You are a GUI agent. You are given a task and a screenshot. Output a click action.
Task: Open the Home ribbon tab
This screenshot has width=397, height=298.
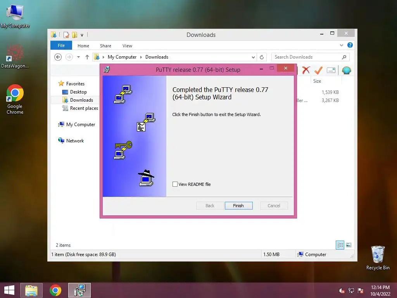83,46
